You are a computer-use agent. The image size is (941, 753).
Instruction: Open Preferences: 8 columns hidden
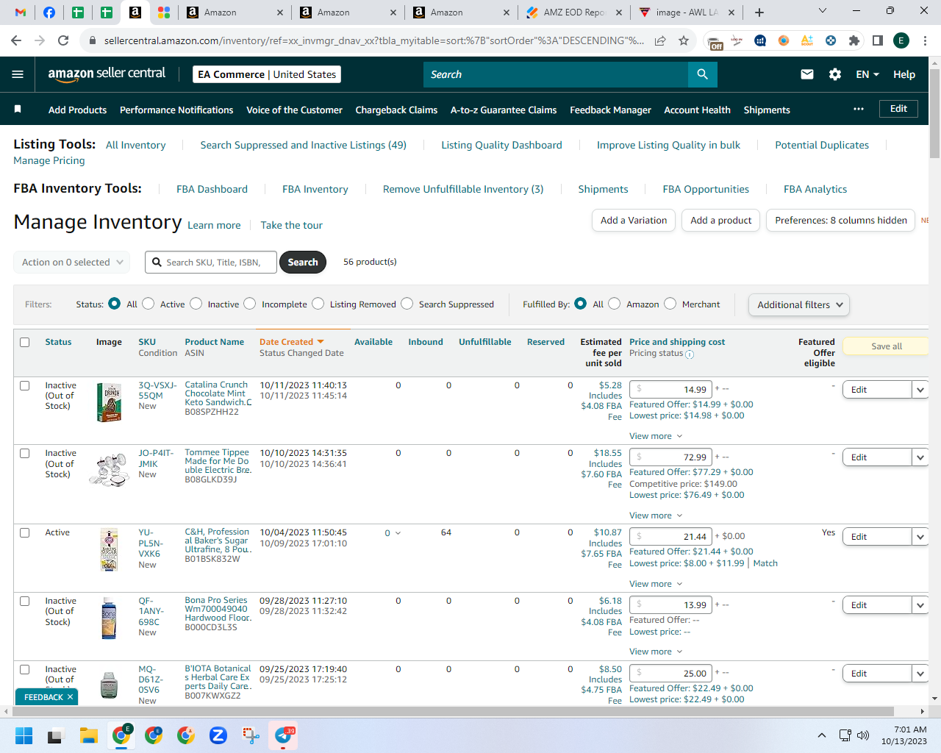[841, 221]
